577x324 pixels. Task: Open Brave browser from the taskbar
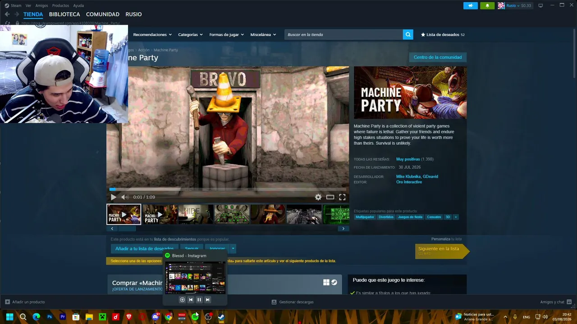[x=129, y=317]
